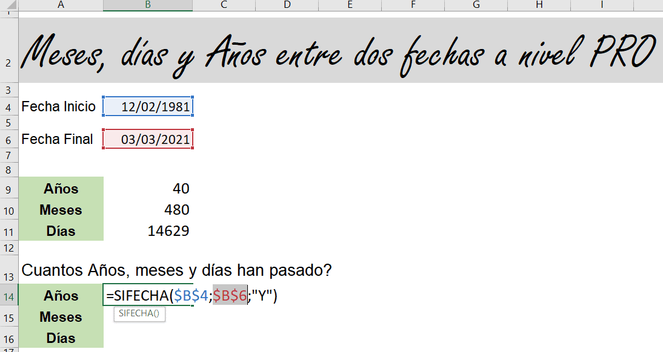
Task: Select row 16 header
Action: [x=9, y=337]
